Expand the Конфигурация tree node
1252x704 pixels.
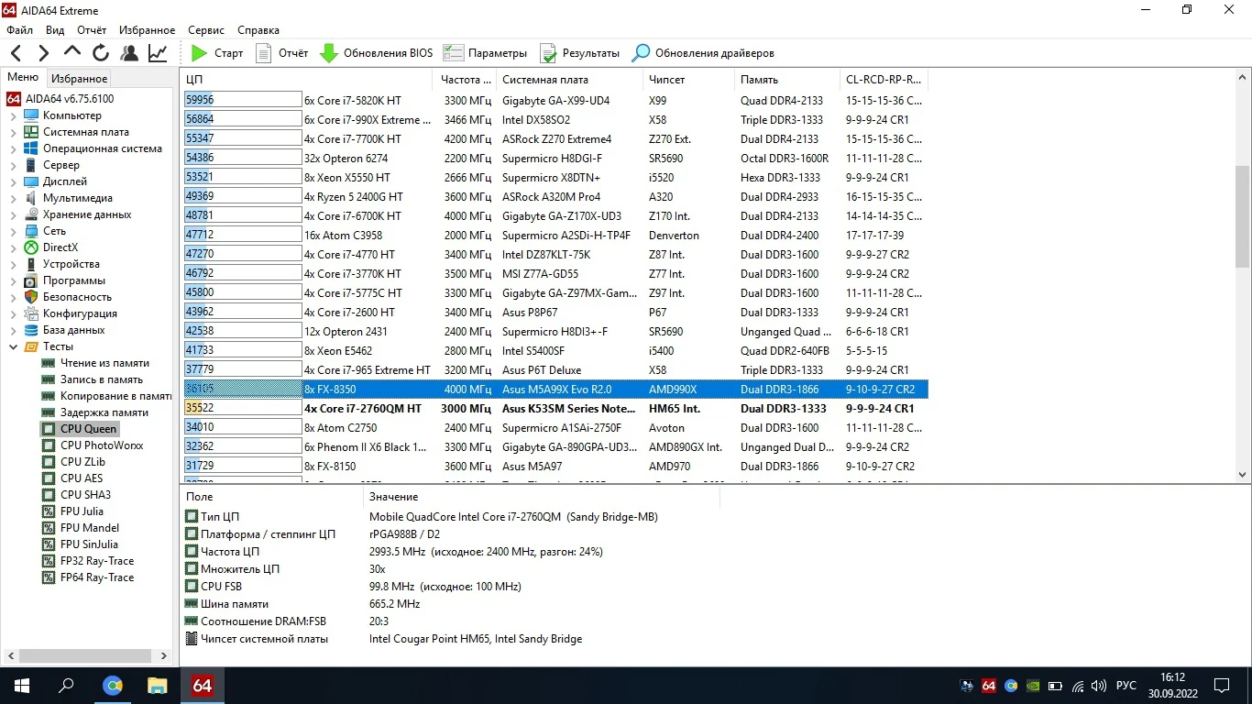tap(13, 313)
